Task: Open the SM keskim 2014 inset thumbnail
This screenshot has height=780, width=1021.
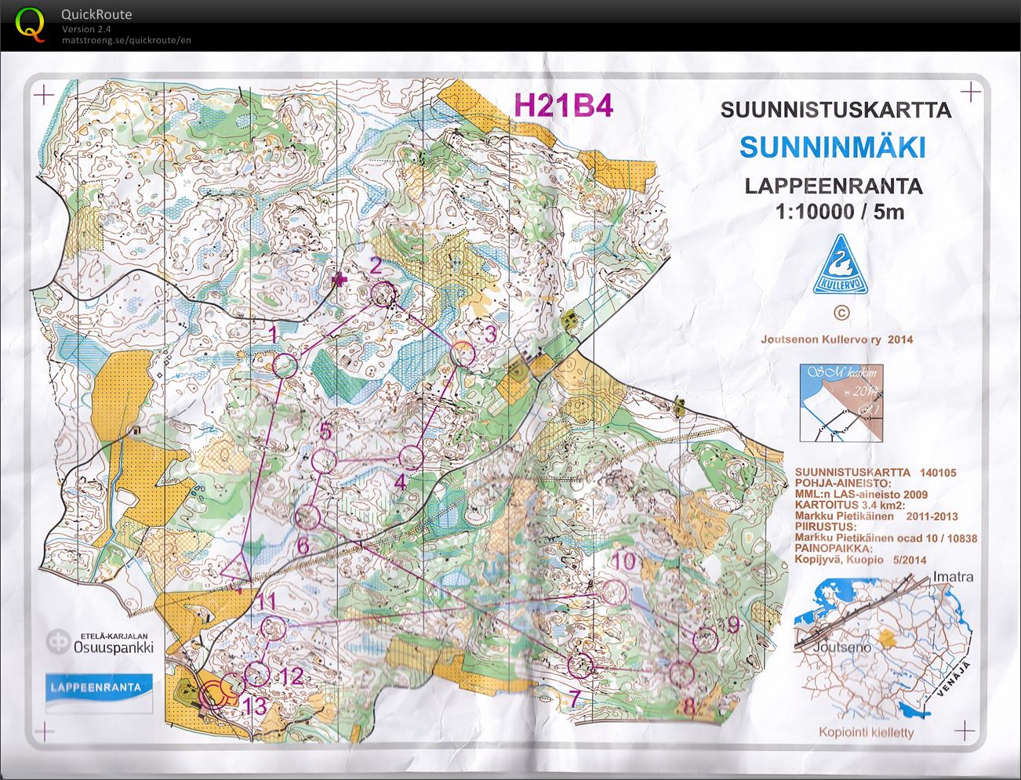Action: [x=841, y=403]
